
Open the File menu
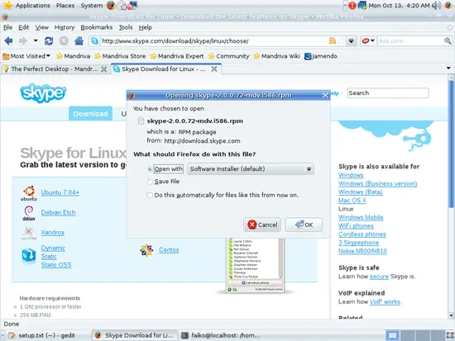(7, 27)
